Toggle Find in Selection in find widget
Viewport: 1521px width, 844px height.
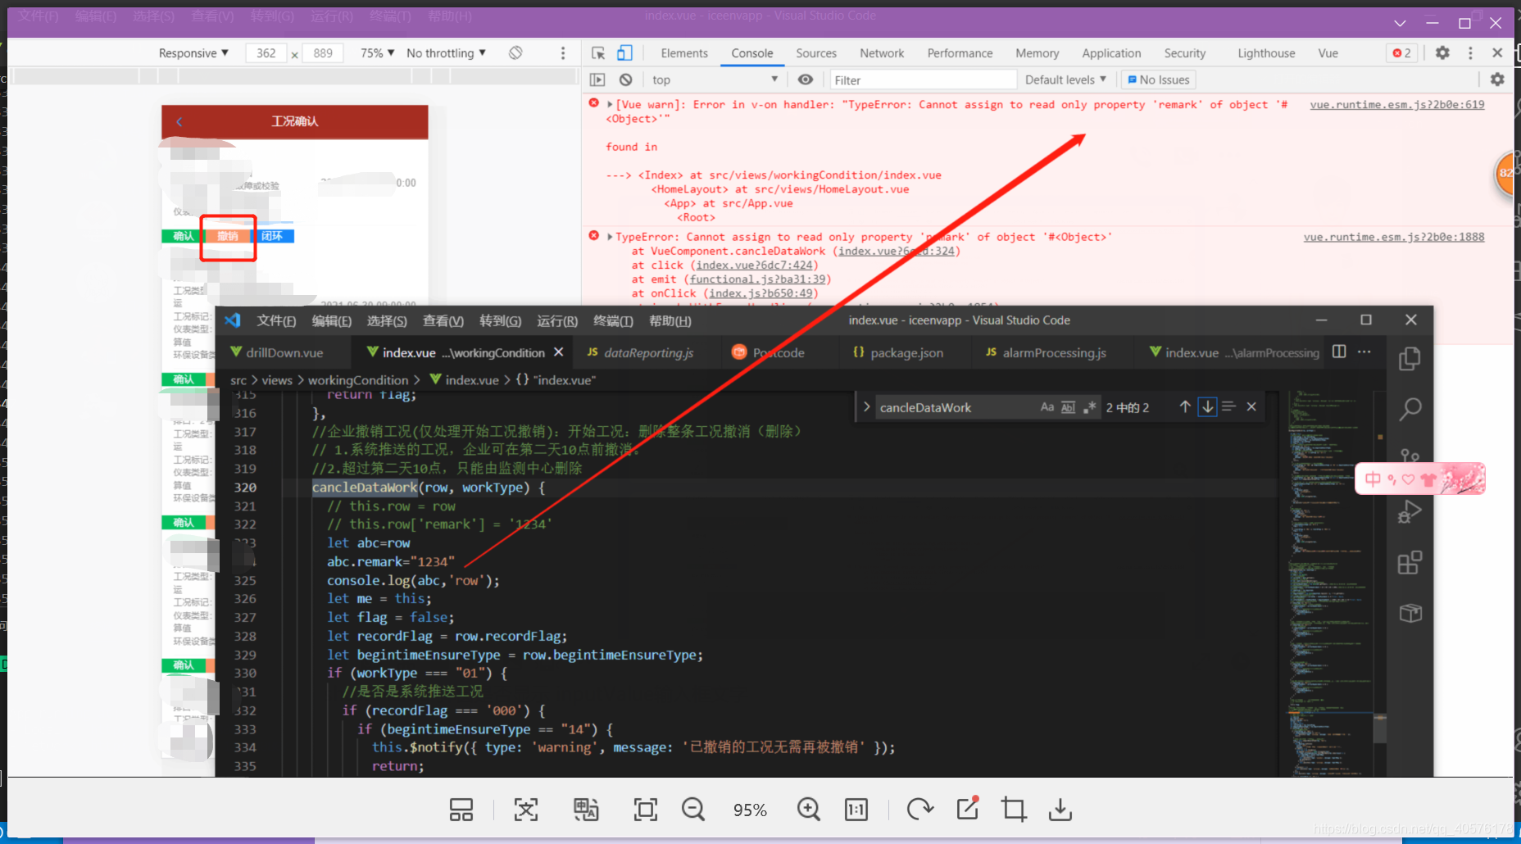(1228, 407)
